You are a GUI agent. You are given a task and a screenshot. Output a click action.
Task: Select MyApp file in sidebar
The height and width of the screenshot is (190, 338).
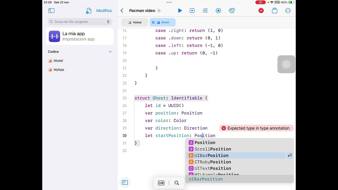[x=56, y=70]
